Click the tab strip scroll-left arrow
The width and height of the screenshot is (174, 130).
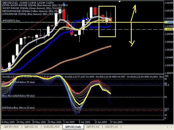pyautogui.click(x=168, y=127)
